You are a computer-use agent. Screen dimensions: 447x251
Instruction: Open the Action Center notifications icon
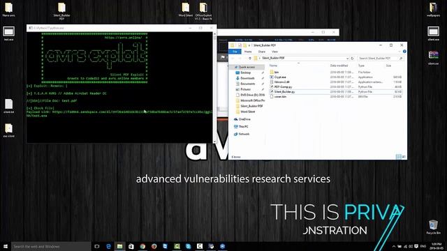[x=416, y=246]
